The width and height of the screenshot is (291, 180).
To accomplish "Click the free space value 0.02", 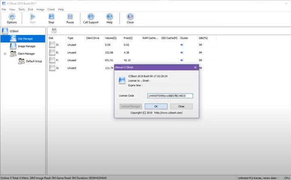I will pos(127,45).
